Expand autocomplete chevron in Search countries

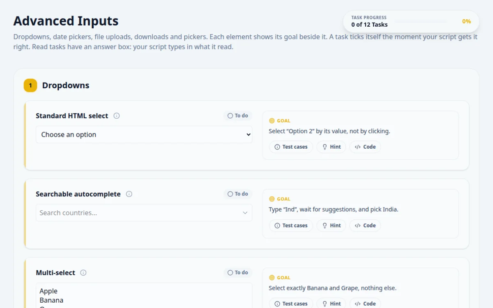pos(245,213)
